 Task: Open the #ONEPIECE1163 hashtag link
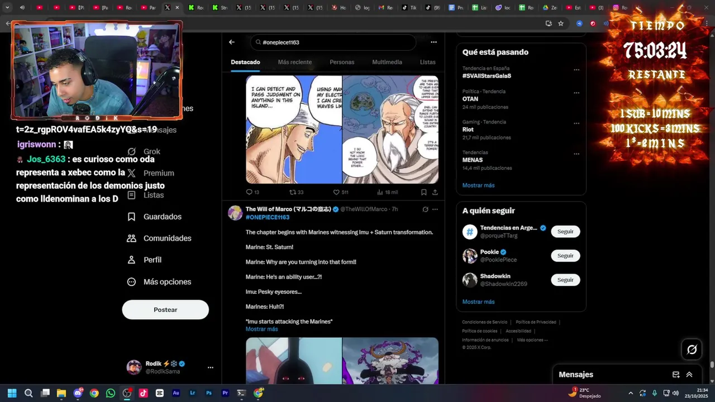tap(268, 217)
